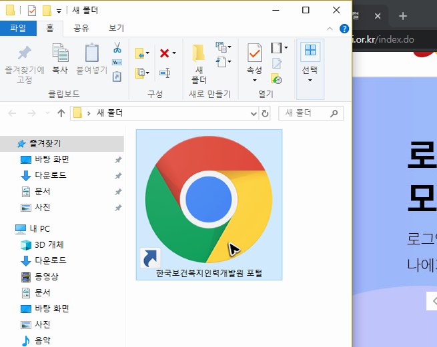Click the Easy access icon
The height and width of the screenshot is (347, 437).
pyautogui.click(x=221, y=62)
